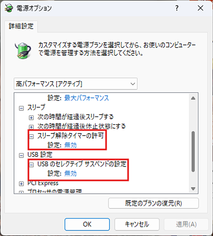Click the green battery plug icon

coord(23,50)
